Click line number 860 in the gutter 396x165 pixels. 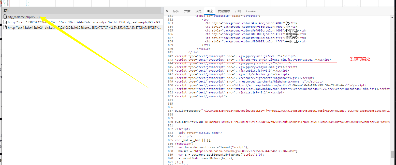(x=170, y=122)
